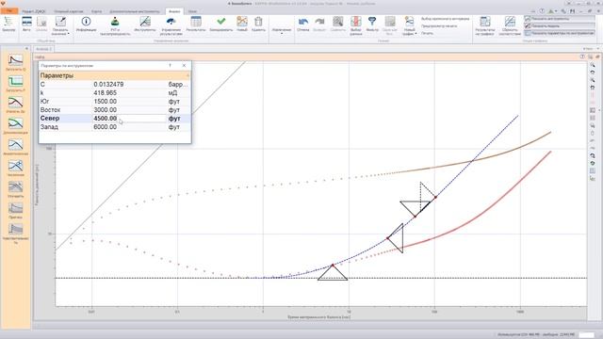
Task: Select the sideways triangle marker on blue curve
Action: 396,238
